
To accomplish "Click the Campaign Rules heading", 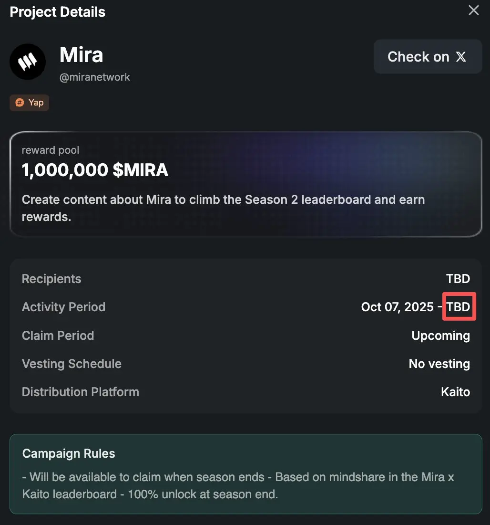I will click(x=69, y=453).
